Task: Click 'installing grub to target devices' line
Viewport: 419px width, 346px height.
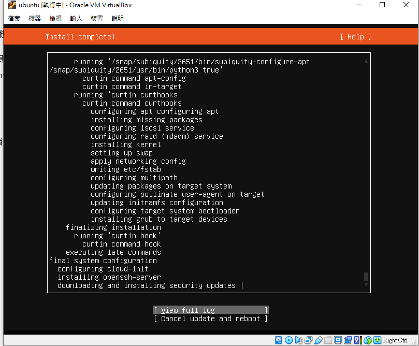Action: [x=159, y=219]
